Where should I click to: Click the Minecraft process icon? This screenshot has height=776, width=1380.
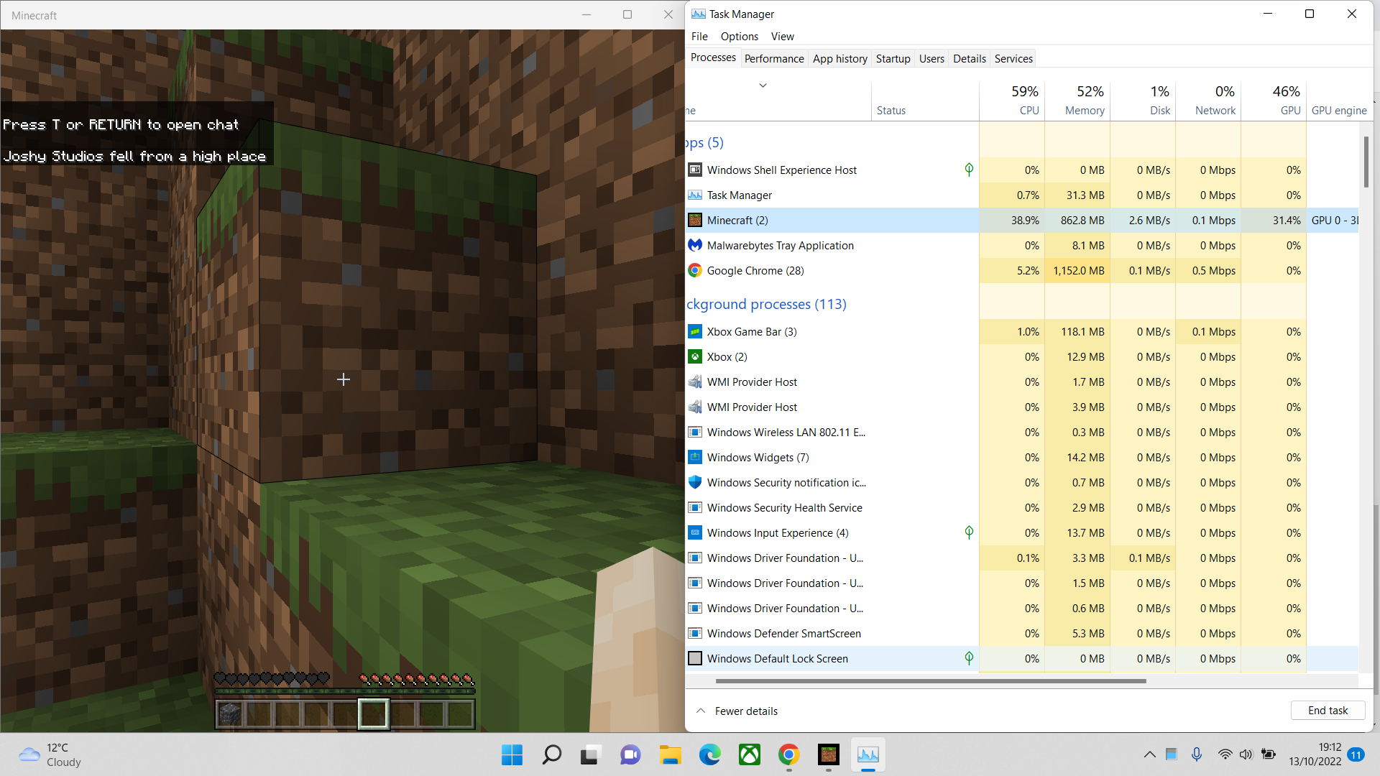tap(694, 221)
